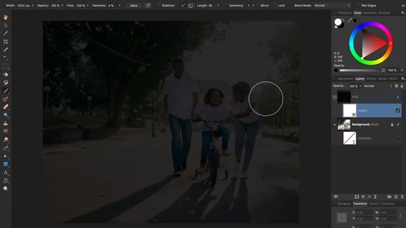
Task: Select the rope stabiliser mode icon
Action: pos(183,6)
